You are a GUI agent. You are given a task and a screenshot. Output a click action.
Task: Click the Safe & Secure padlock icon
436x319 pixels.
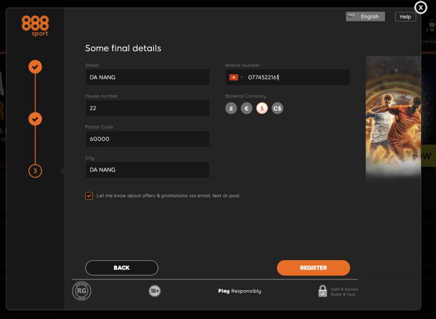(x=323, y=291)
